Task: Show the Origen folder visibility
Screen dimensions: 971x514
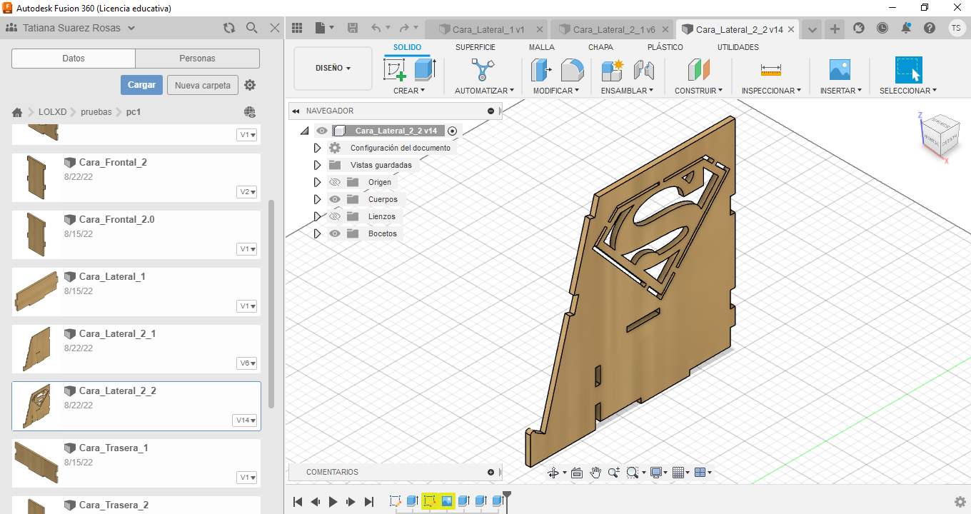Action: (x=333, y=182)
